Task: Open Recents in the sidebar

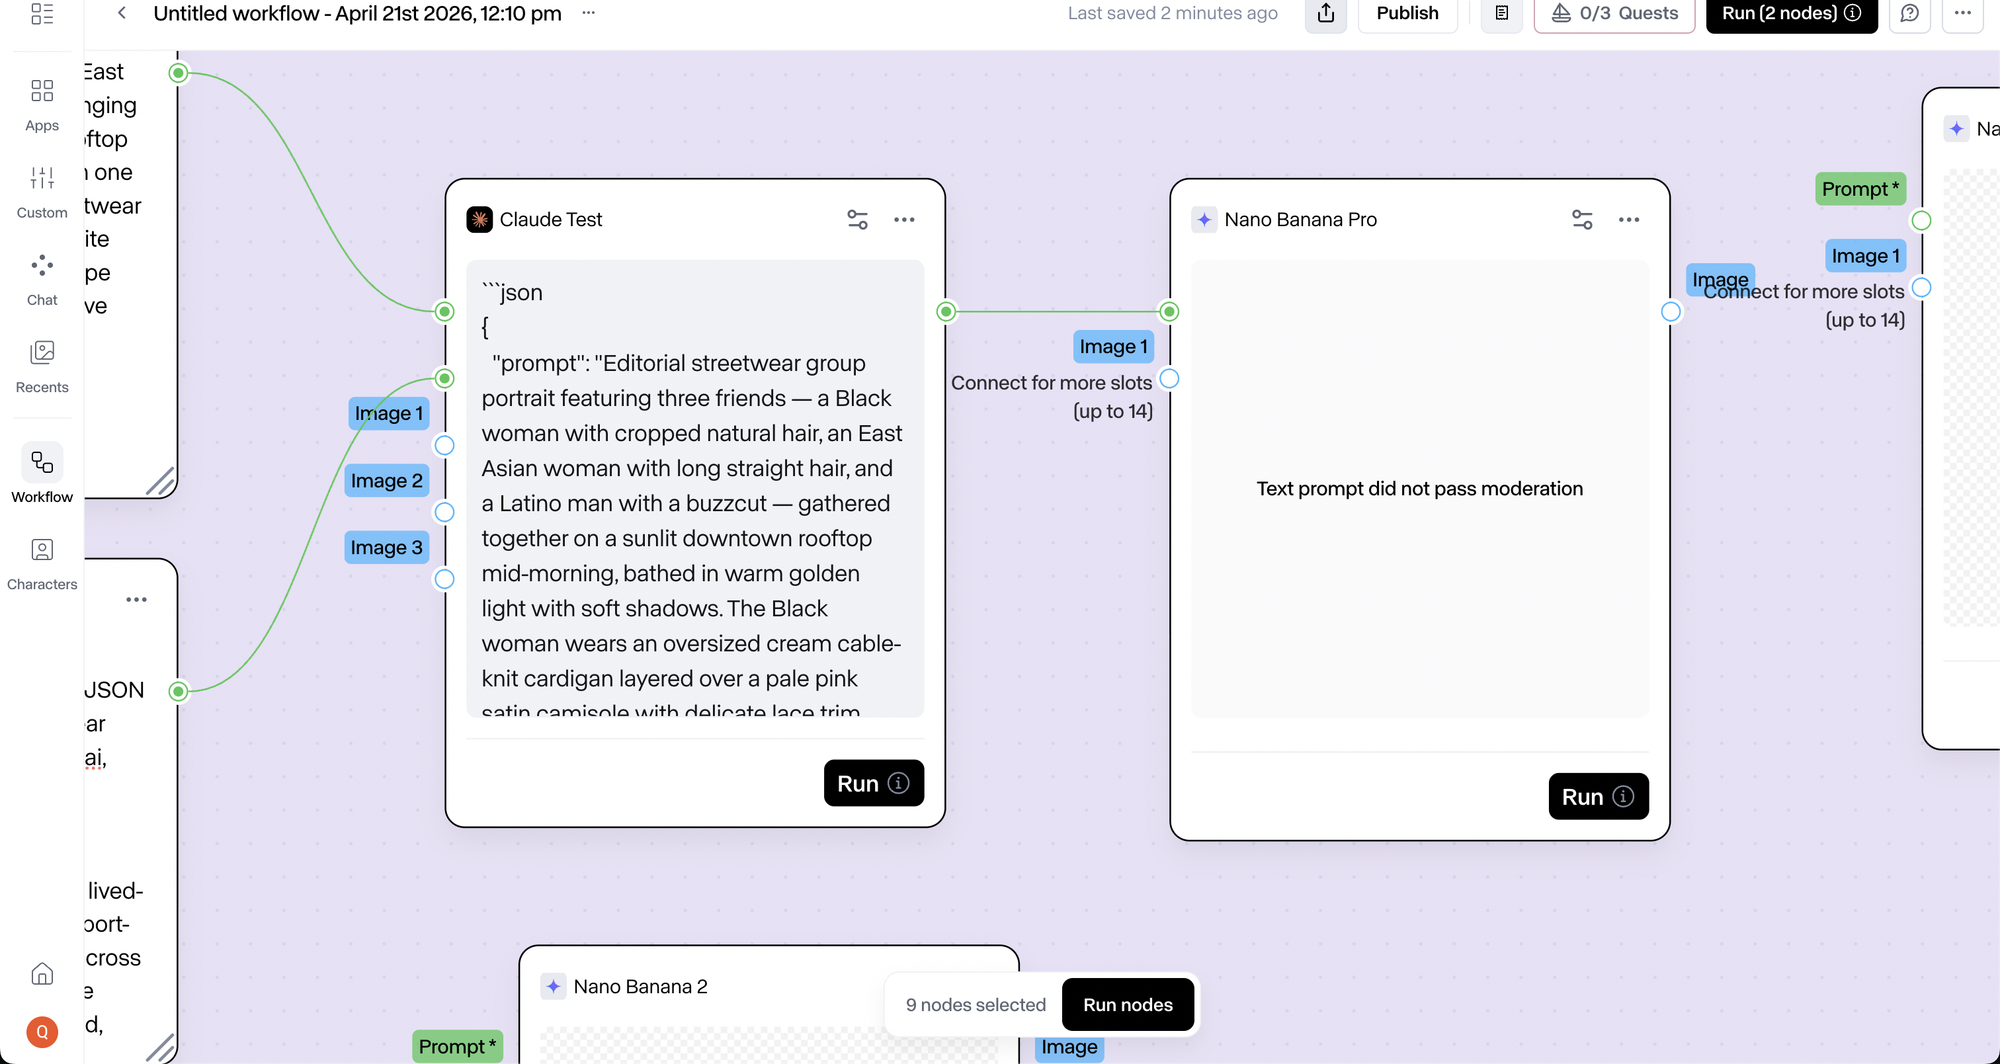Action: [42, 367]
